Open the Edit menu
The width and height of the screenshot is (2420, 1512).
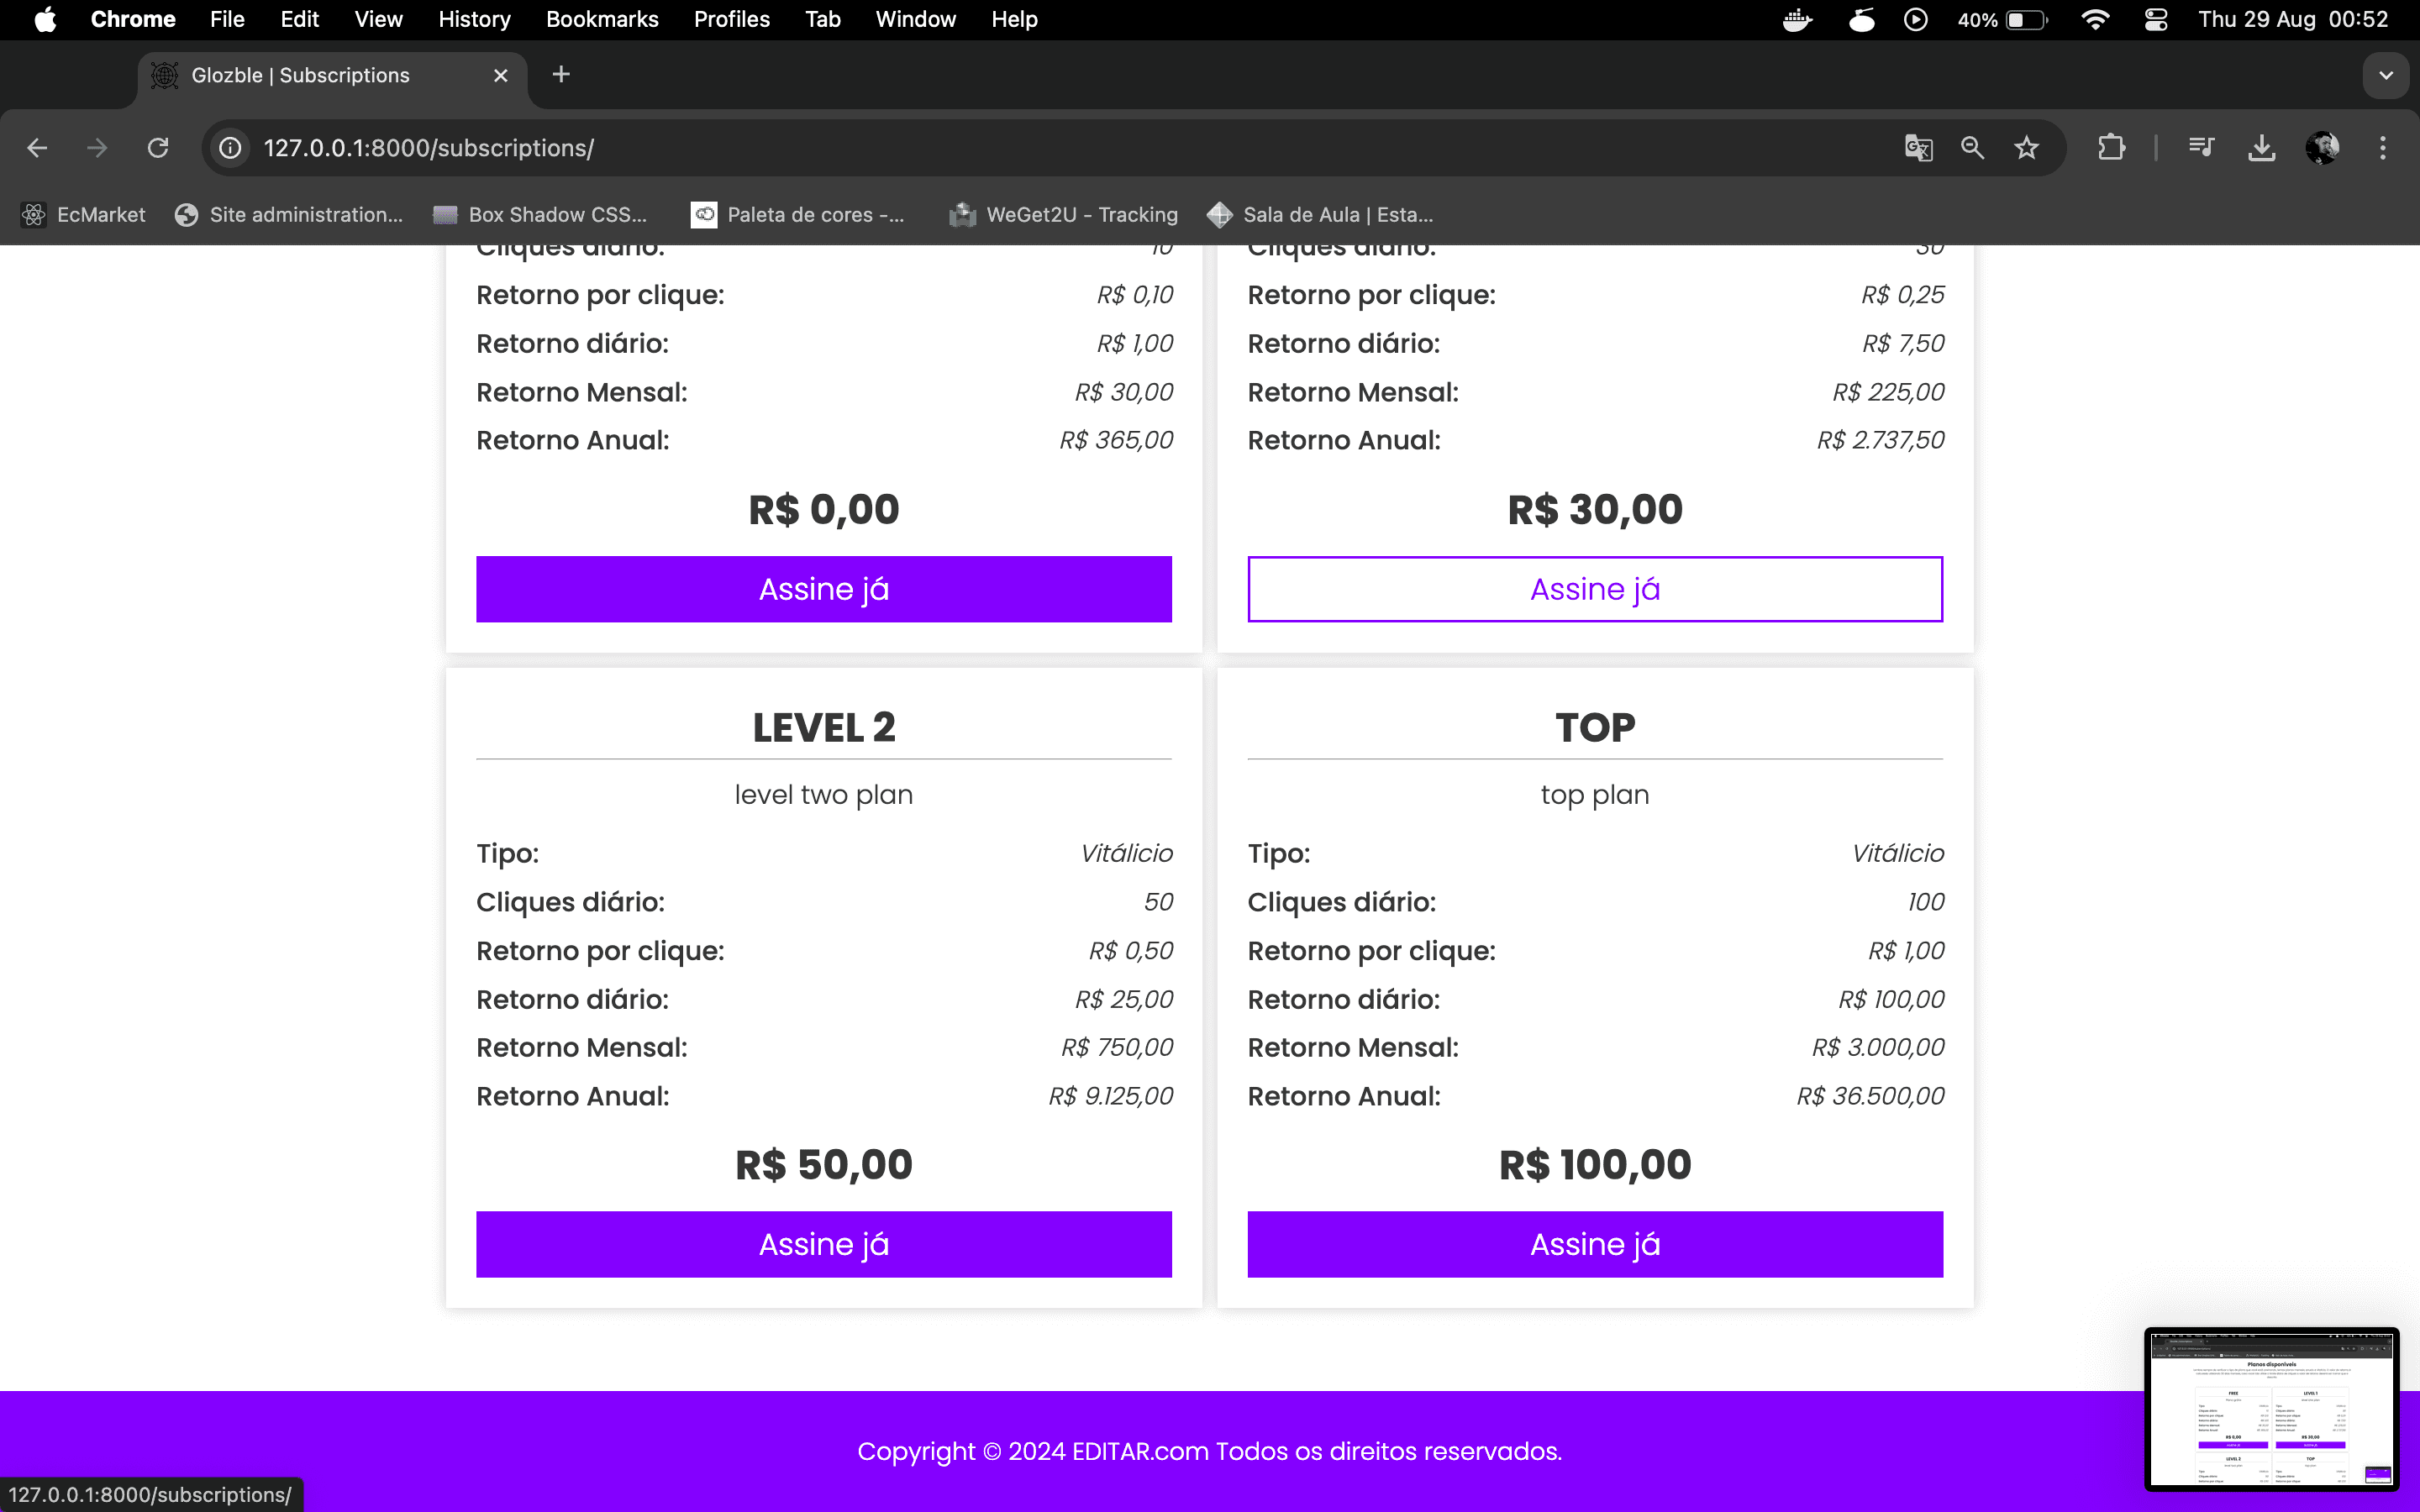pyautogui.click(x=299, y=19)
